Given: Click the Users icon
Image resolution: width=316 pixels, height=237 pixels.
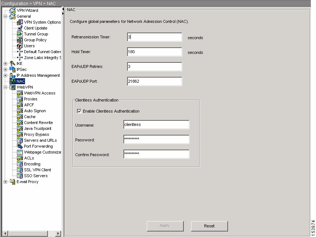Looking at the screenshot, I should [20, 46].
